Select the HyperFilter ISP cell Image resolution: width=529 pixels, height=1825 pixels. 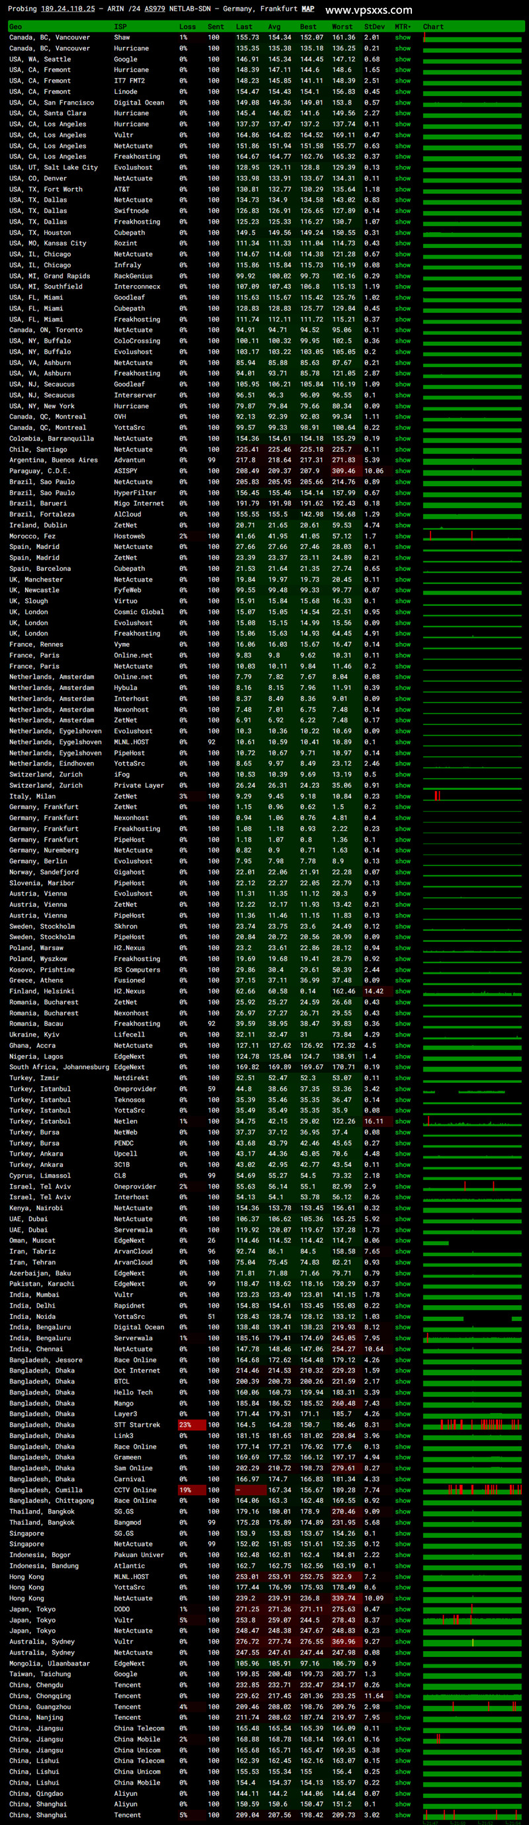[x=137, y=493]
